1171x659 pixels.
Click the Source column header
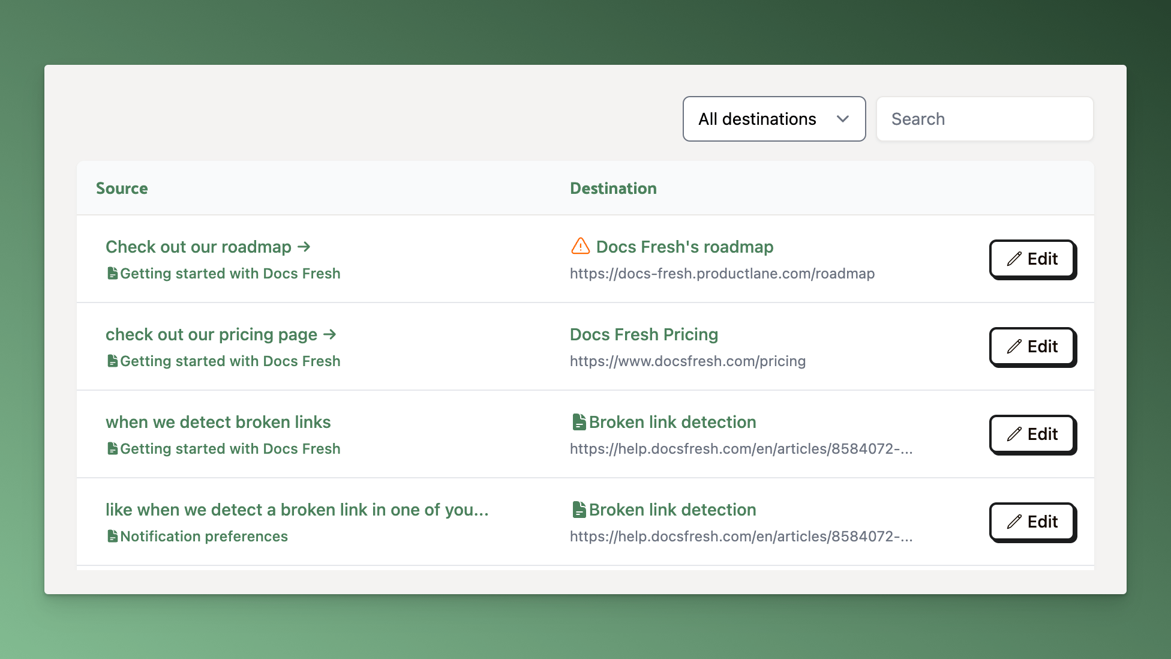[x=122, y=188]
